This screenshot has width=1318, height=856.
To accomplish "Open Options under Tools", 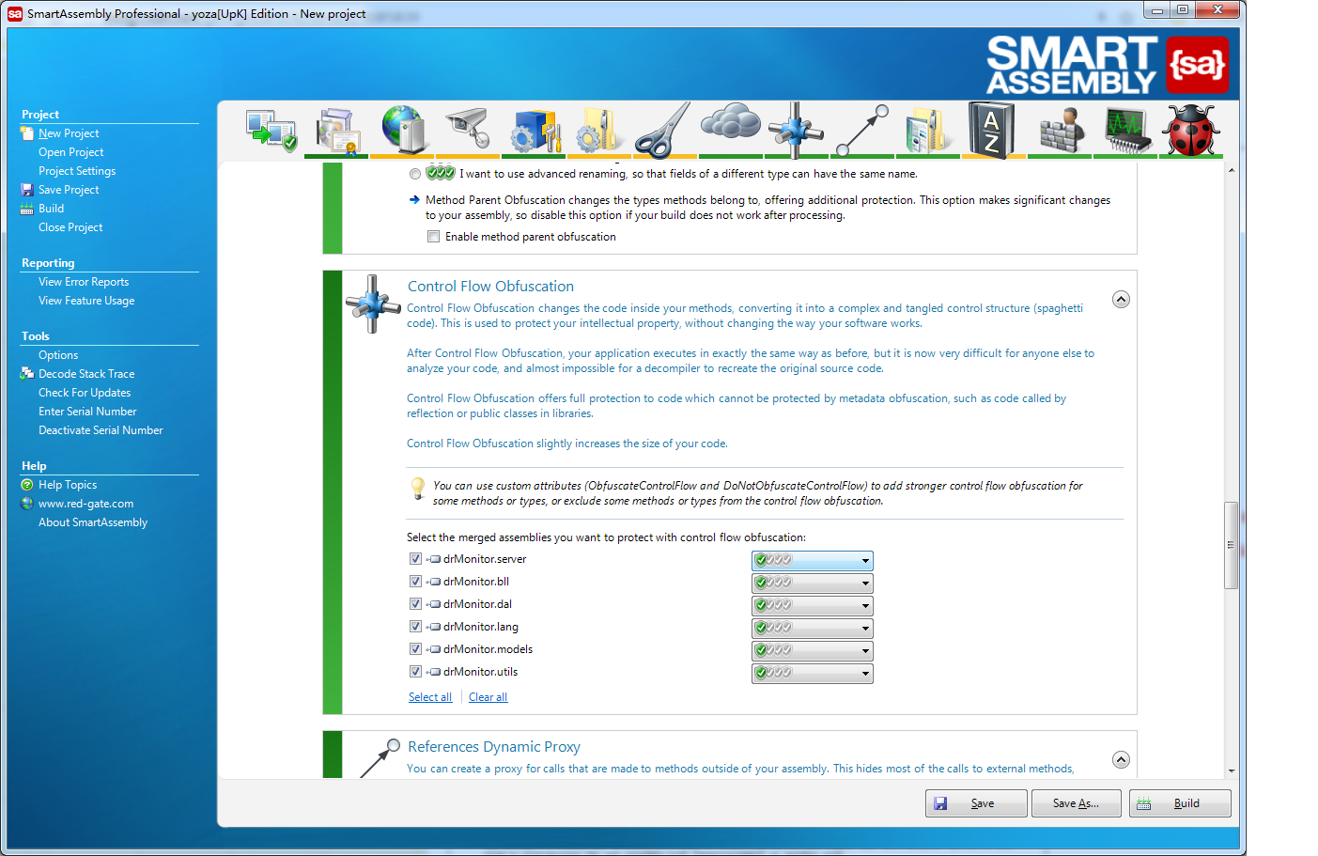I will click(x=58, y=355).
